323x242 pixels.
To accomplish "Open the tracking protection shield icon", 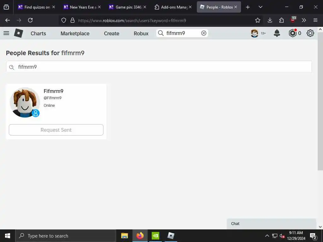I will tap(64, 20).
